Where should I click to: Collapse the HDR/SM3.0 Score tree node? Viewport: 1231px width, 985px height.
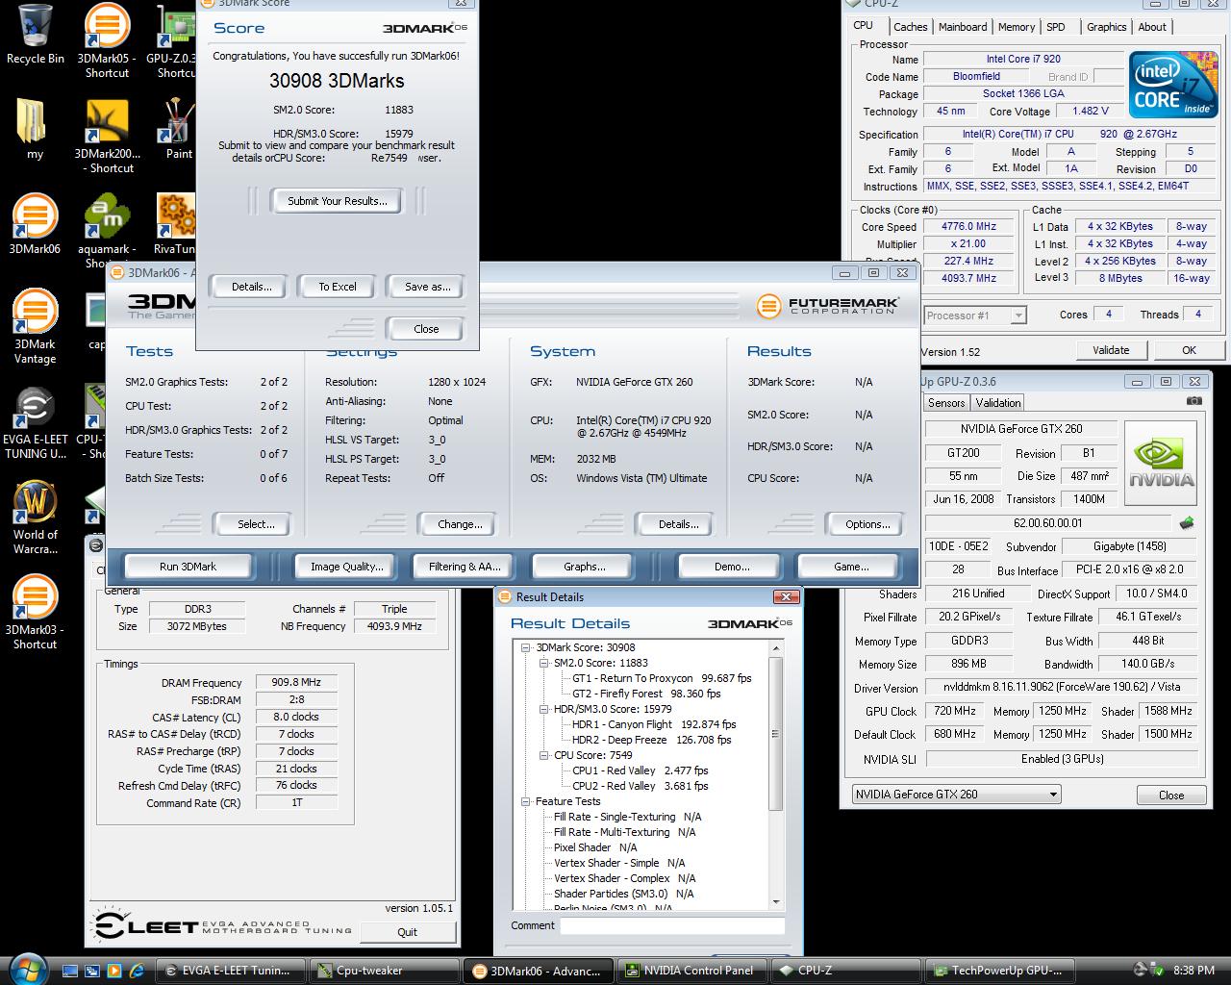(x=544, y=709)
